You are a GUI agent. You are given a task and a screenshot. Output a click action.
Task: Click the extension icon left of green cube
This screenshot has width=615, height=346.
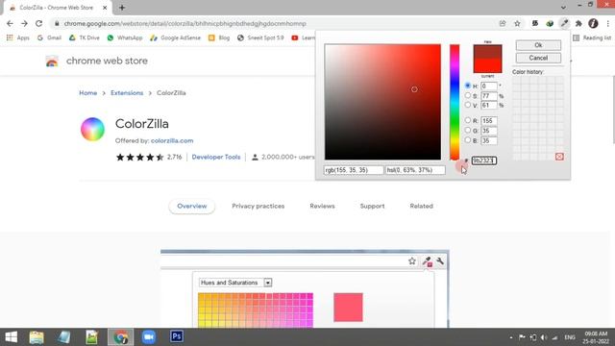[535, 23]
